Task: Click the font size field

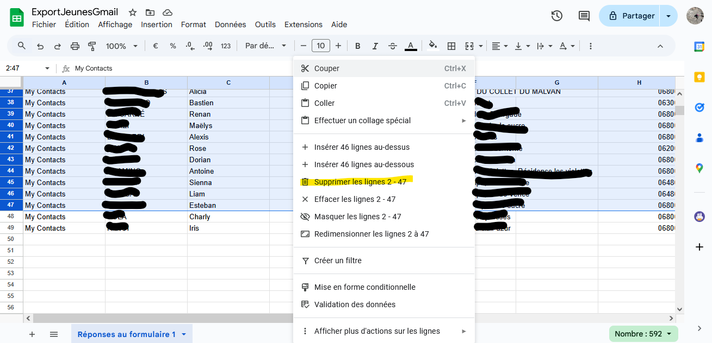Action: 321,46
